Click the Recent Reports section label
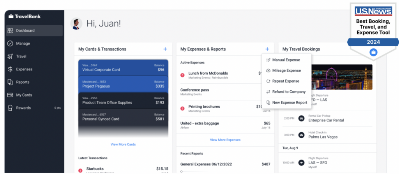This screenshot has width=399, height=174. 192,153
